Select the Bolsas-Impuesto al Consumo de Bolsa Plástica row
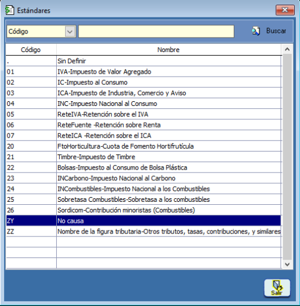The width and height of the screenshot is (300, 306). pyautogui.click(x=144, y=168)
